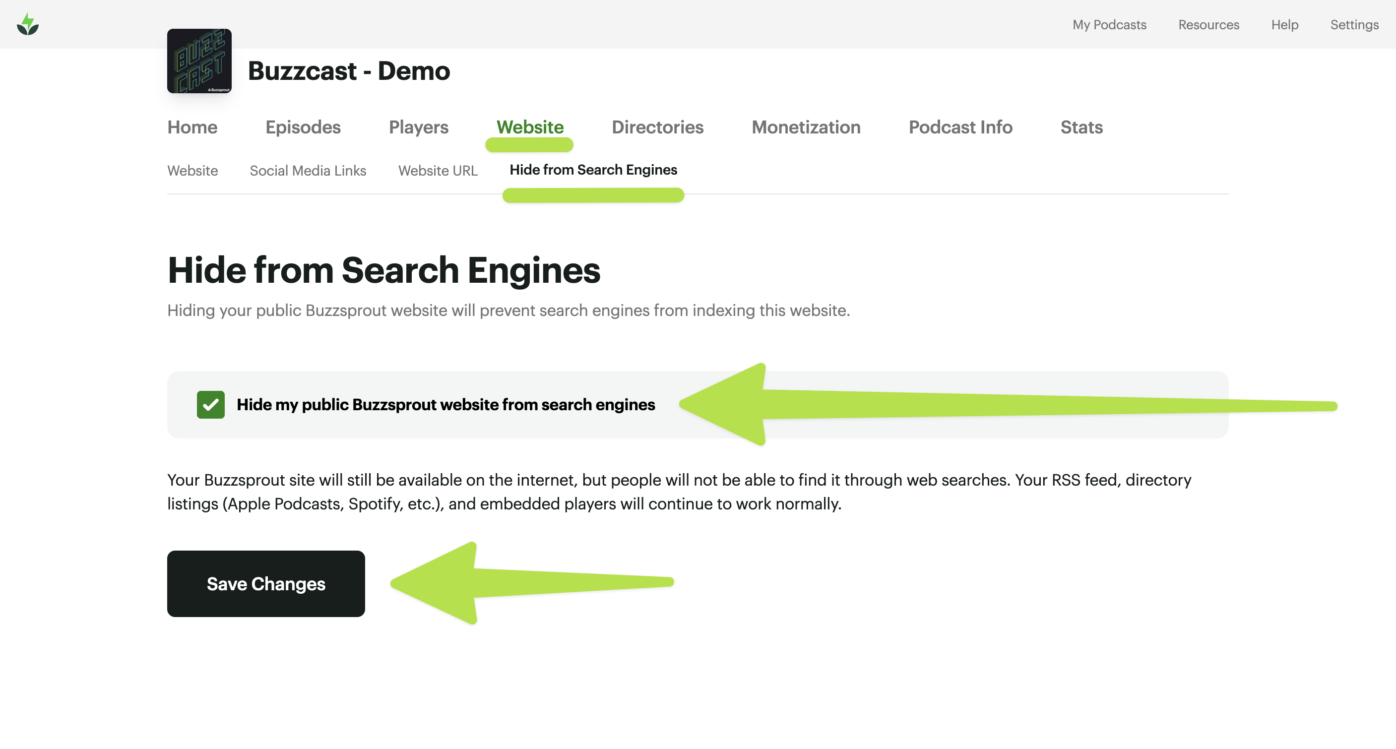Viewport: 1396px width, 749px height.
Task: Open the Resources menu
Action: (1208, 24)
